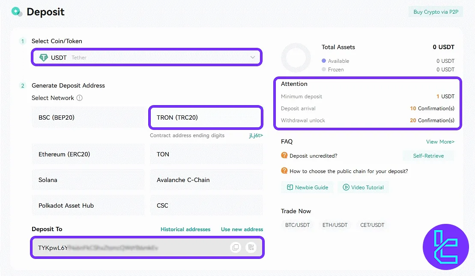This screenshot has width=475, height=276.
Task: Select the BSC (BEP20) network
Action: click(x=88, y=117)
